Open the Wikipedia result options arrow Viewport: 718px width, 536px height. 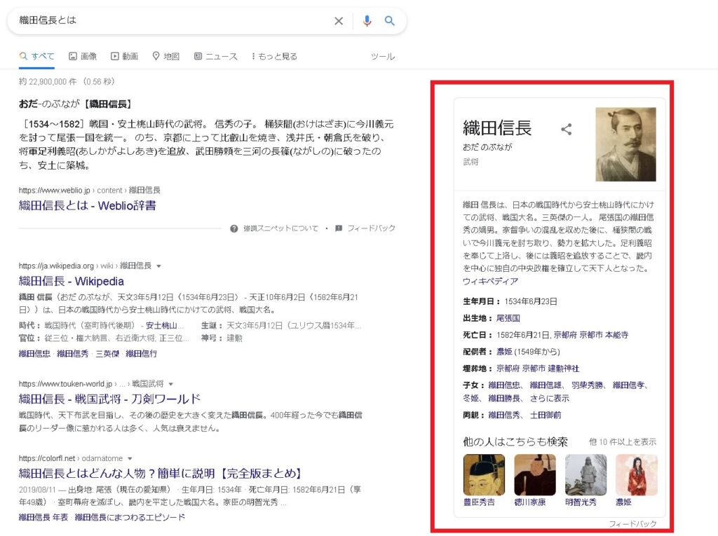click(159, 266)
